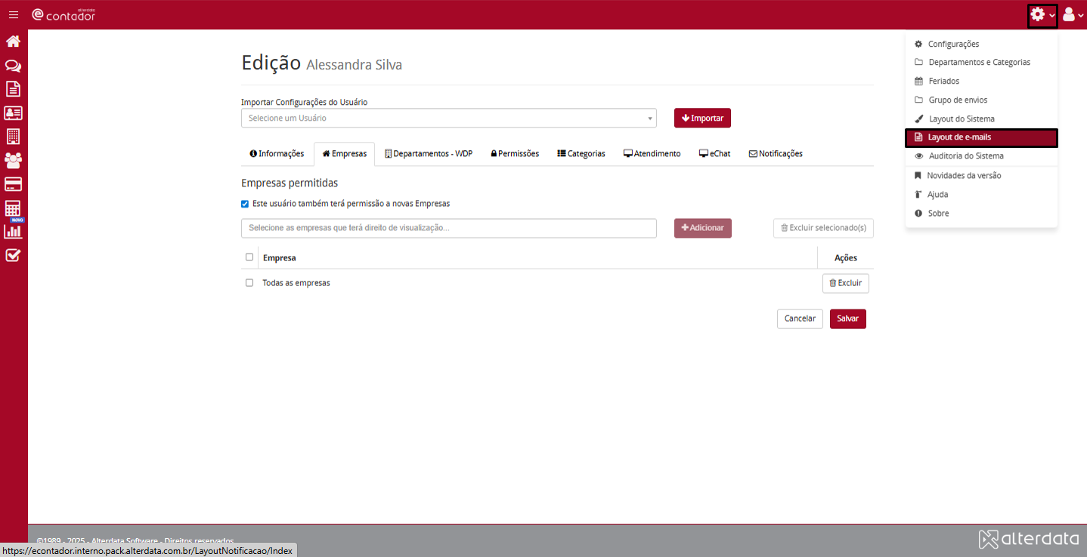This screenshot has width=1087, height=557.
Task: Open the chat bubbles sidebar icon
Action: click(x=13, y=66)
